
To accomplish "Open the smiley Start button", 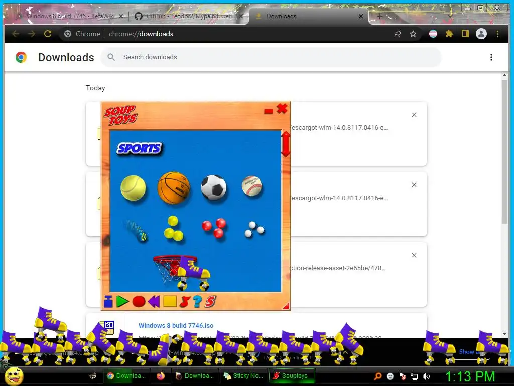I will [14, 376].
